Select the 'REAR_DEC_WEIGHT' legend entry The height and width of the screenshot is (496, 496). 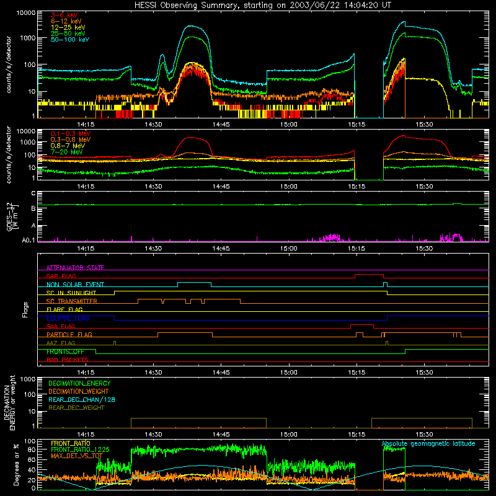click(x=76, y=408)
